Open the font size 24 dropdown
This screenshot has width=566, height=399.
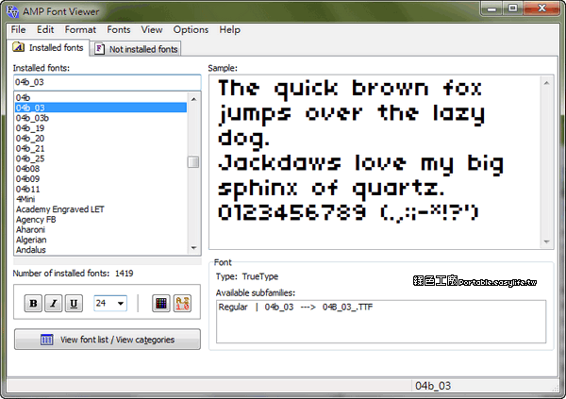point(121,304)
